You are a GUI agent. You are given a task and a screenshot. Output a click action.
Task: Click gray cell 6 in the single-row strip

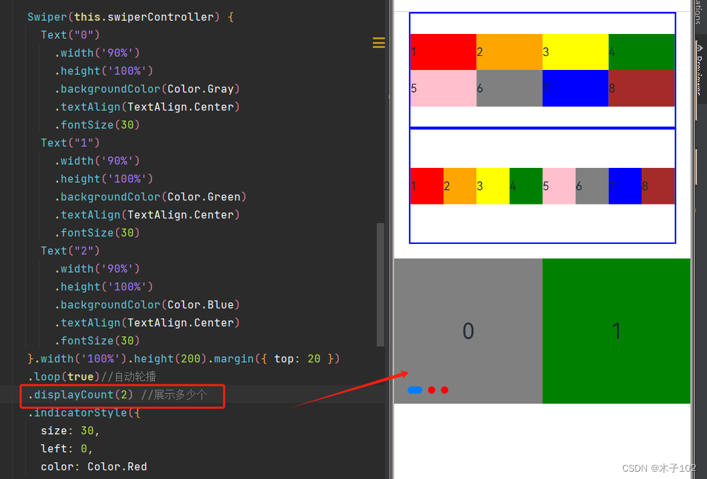coord(592,186)
